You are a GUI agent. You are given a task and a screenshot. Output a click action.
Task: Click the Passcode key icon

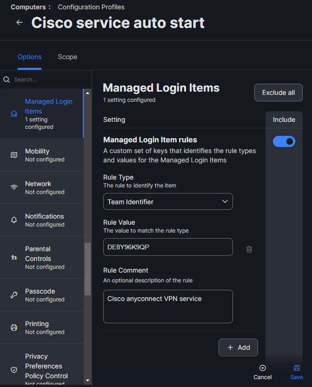14,295
